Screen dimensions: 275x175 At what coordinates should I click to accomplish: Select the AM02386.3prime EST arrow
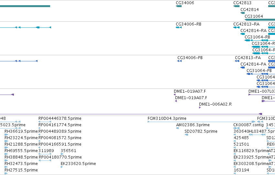177,128
